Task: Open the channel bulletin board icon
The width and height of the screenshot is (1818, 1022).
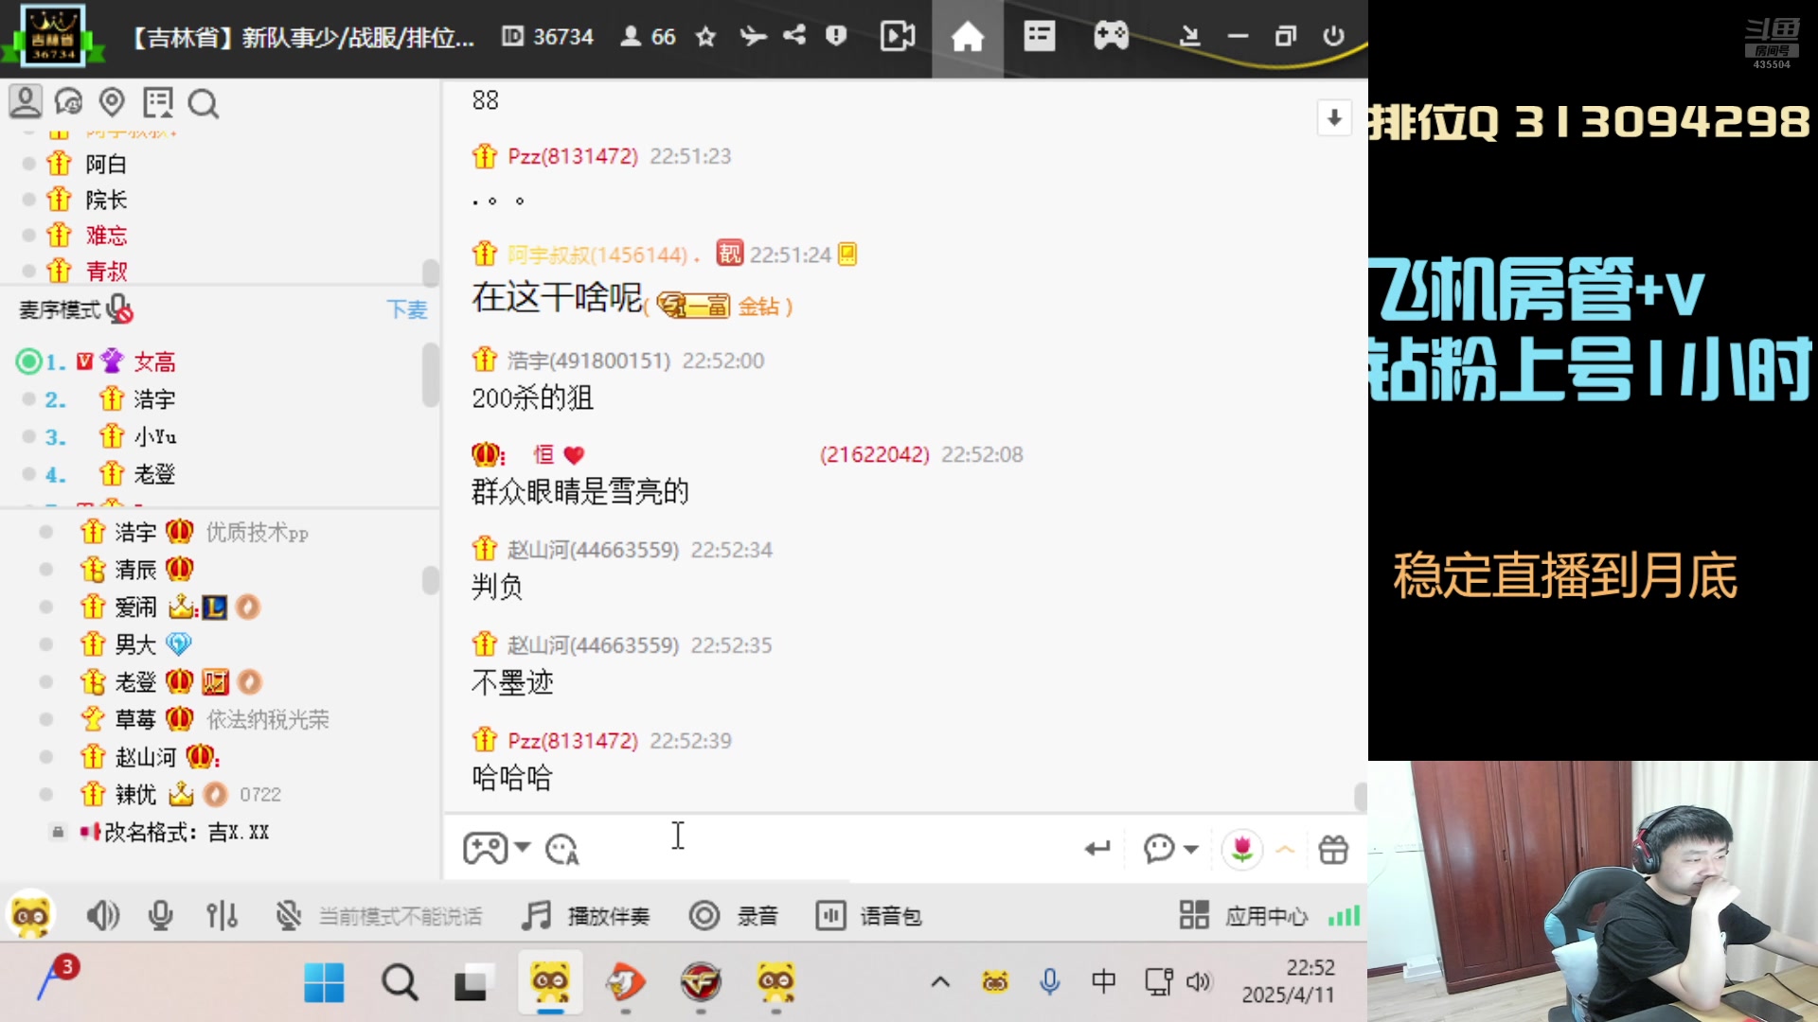Action: click(x=157, y=102)
